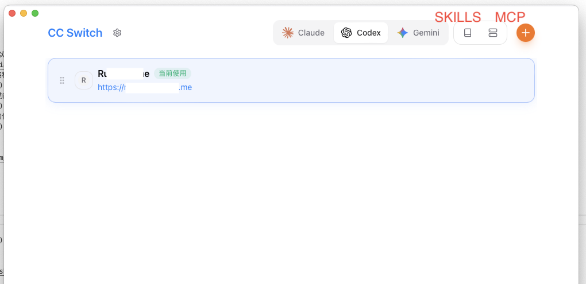Close the CC Switch window

(x=12, y=13)
